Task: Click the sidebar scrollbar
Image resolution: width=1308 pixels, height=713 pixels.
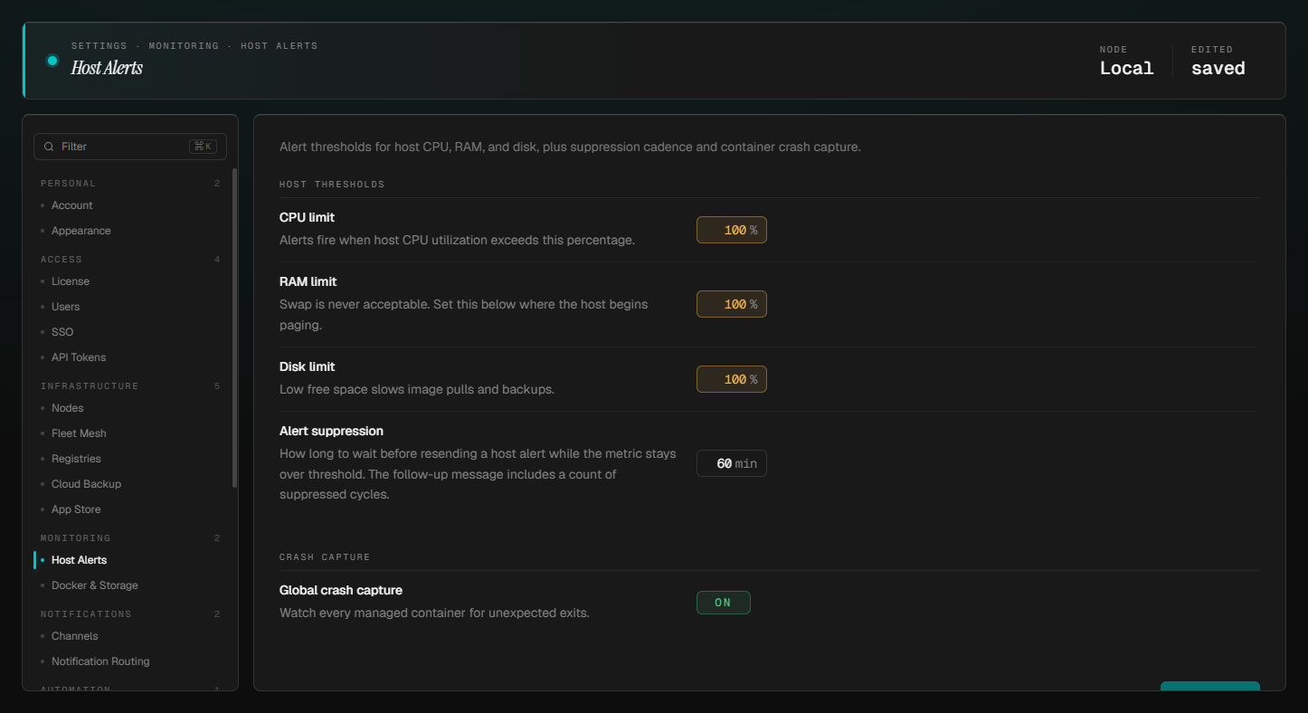Action: tap(235, 328)
